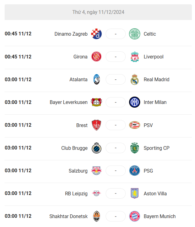The image size is (195, 227).
Task: Select the PSG badge icon
Action: tap(135, 170)
